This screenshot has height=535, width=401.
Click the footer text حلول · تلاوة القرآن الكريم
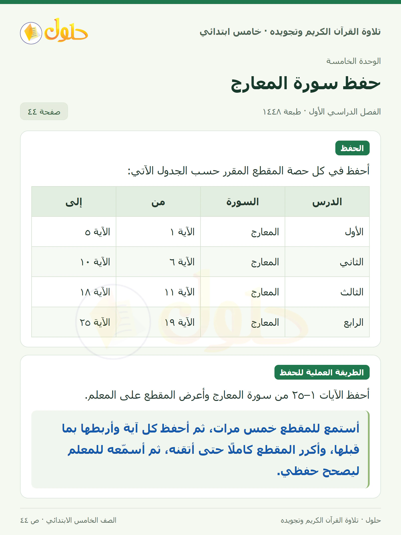(x=331, y=520)
